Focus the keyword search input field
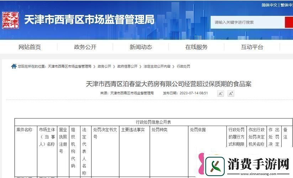Viewport: 293px width, 178px height. click(x=247, y=22)
